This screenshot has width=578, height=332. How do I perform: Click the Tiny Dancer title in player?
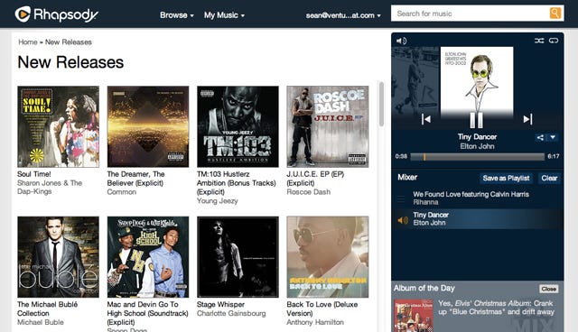(477, 137)
